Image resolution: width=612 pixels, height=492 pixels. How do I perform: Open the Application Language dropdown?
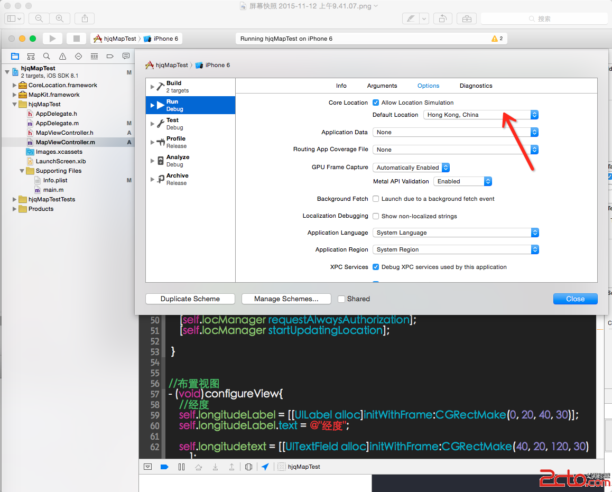456,233
